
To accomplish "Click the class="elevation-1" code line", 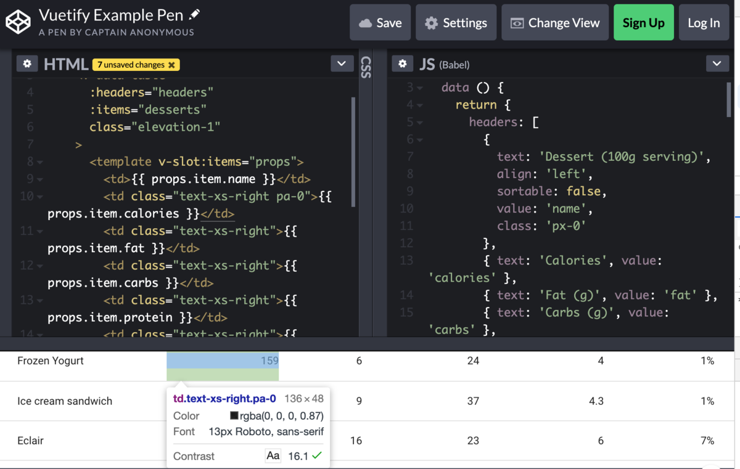I will [x=155, y=127].
